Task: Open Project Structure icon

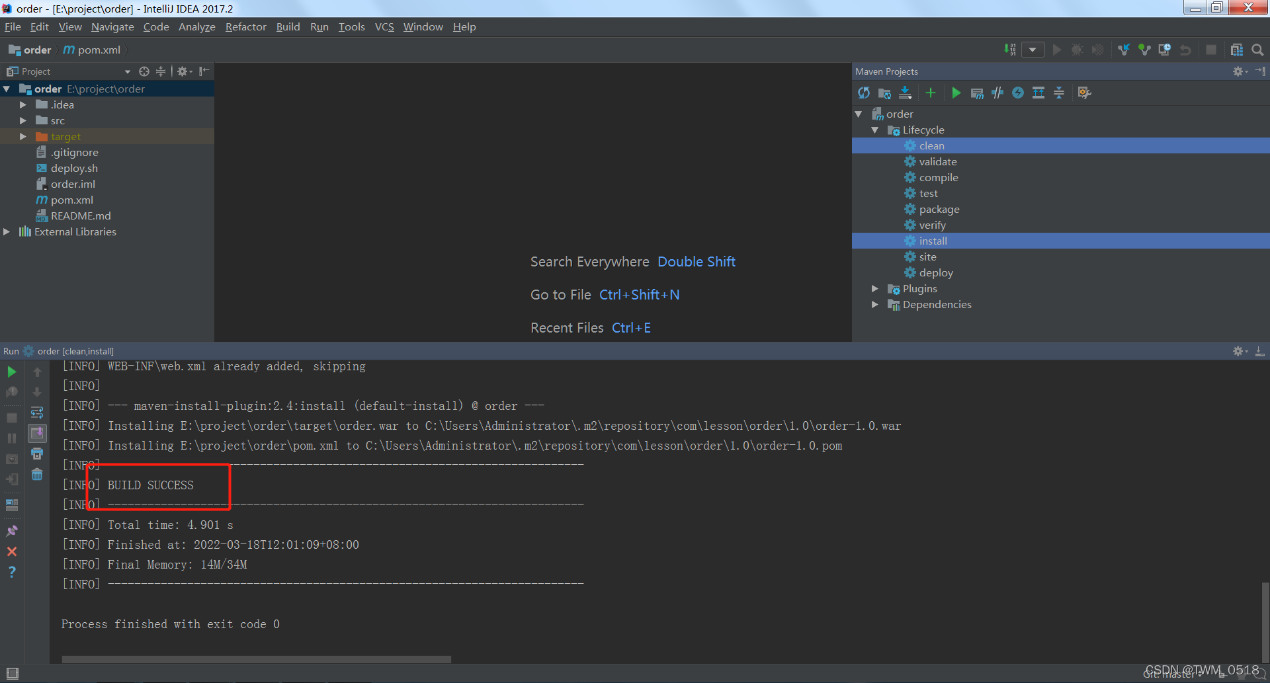Action: point(1236,50)
